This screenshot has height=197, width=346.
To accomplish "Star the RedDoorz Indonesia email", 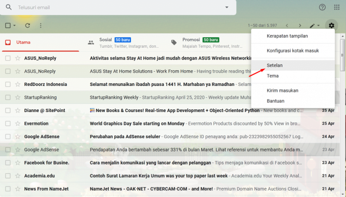I will (18, 84).
